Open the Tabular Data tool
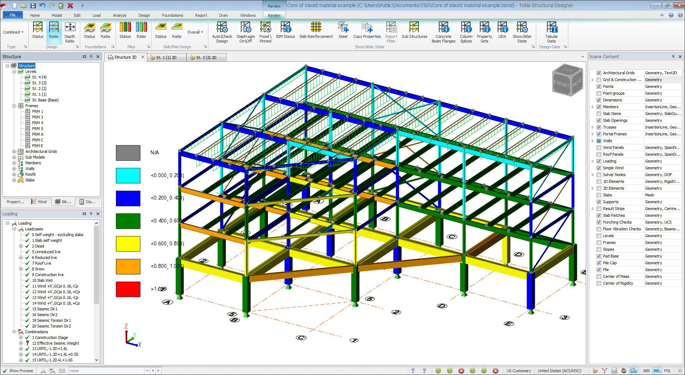685x375 pixels. pyautogui.click(x=551, y=31)
